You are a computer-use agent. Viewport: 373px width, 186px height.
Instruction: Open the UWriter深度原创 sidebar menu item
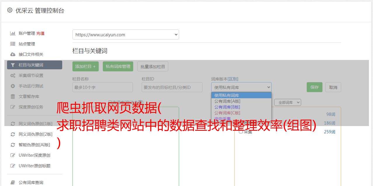point(34,155)
